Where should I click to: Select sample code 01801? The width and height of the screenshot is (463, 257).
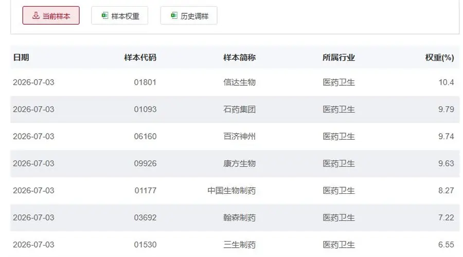(145, 82)
